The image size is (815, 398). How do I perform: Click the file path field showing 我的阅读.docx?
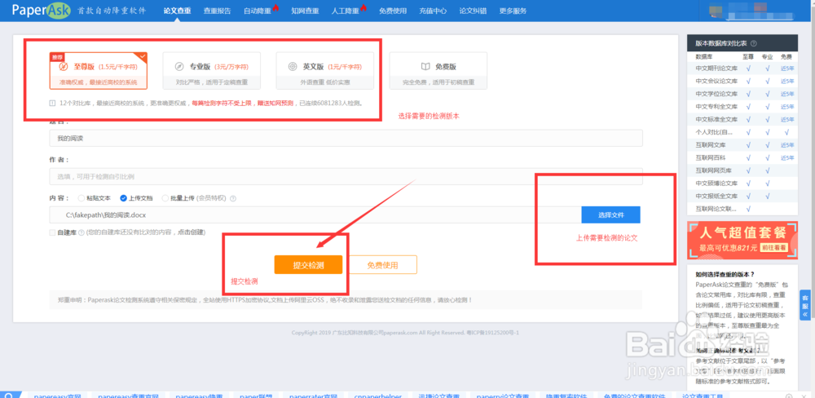315,214
